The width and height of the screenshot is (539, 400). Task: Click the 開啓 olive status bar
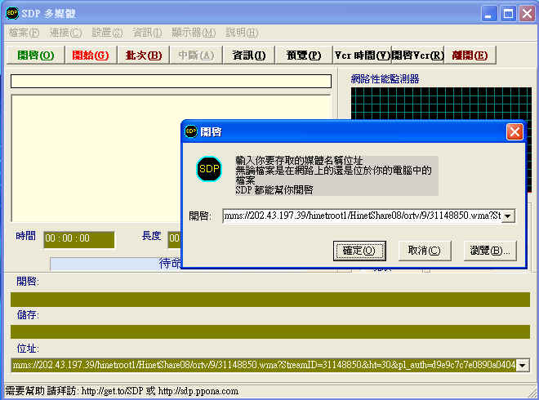270,300
